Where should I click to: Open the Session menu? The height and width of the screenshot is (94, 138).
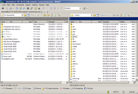point(28,5)
